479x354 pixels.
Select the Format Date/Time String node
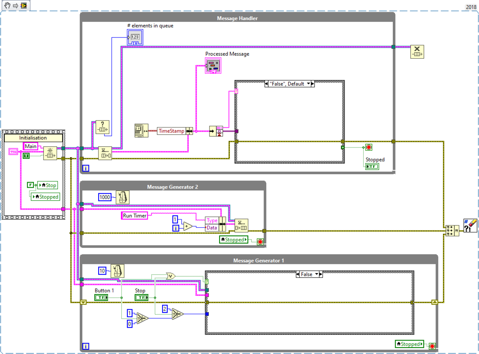[x=142, y=130]
